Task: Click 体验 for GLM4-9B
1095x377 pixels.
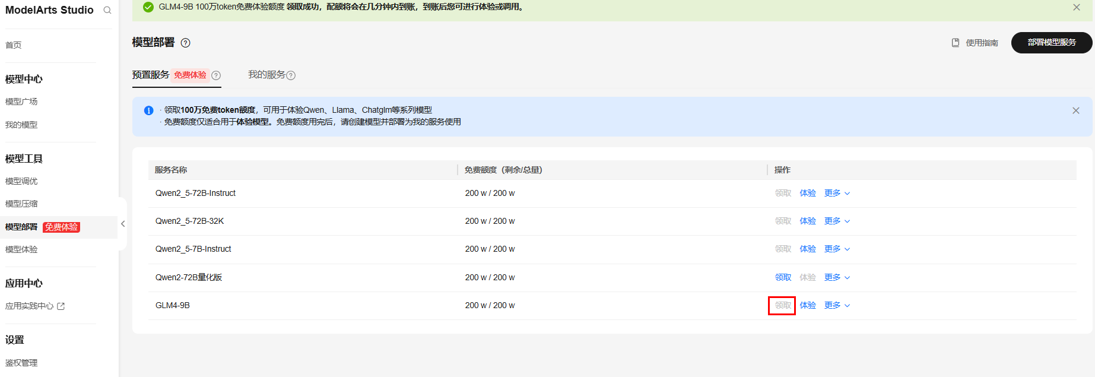Action: tap(808, 305)
